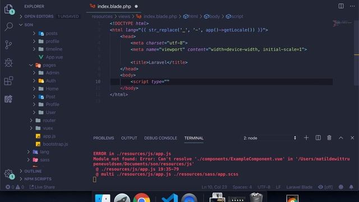
Task: Open the Source Control view icon
Action: [9, 45]
